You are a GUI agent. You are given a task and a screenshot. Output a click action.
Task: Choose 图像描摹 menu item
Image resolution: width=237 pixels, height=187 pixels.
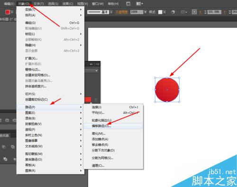50,141
